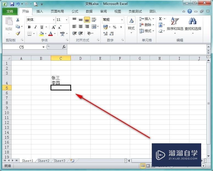Center text horizontally
Viewport: 213px width, 171px height.
pyautogui.click(x=81, y=26)
